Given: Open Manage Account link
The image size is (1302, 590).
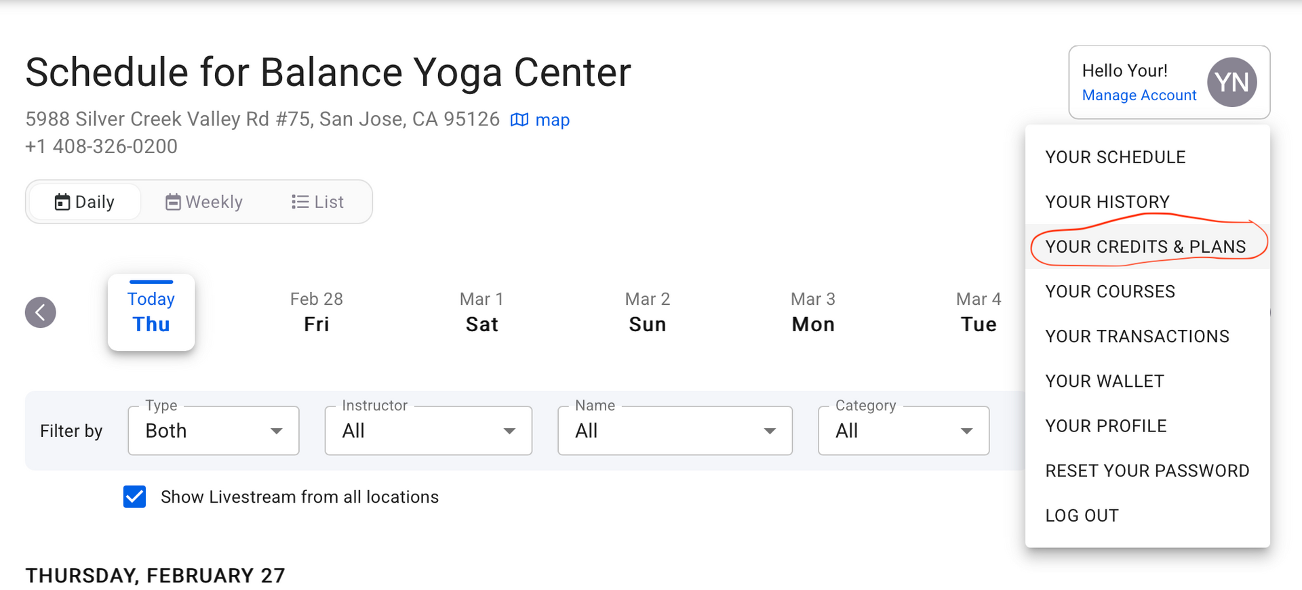Looking at the screenshot, I should pyautogui.click(x=1139, y=96).
